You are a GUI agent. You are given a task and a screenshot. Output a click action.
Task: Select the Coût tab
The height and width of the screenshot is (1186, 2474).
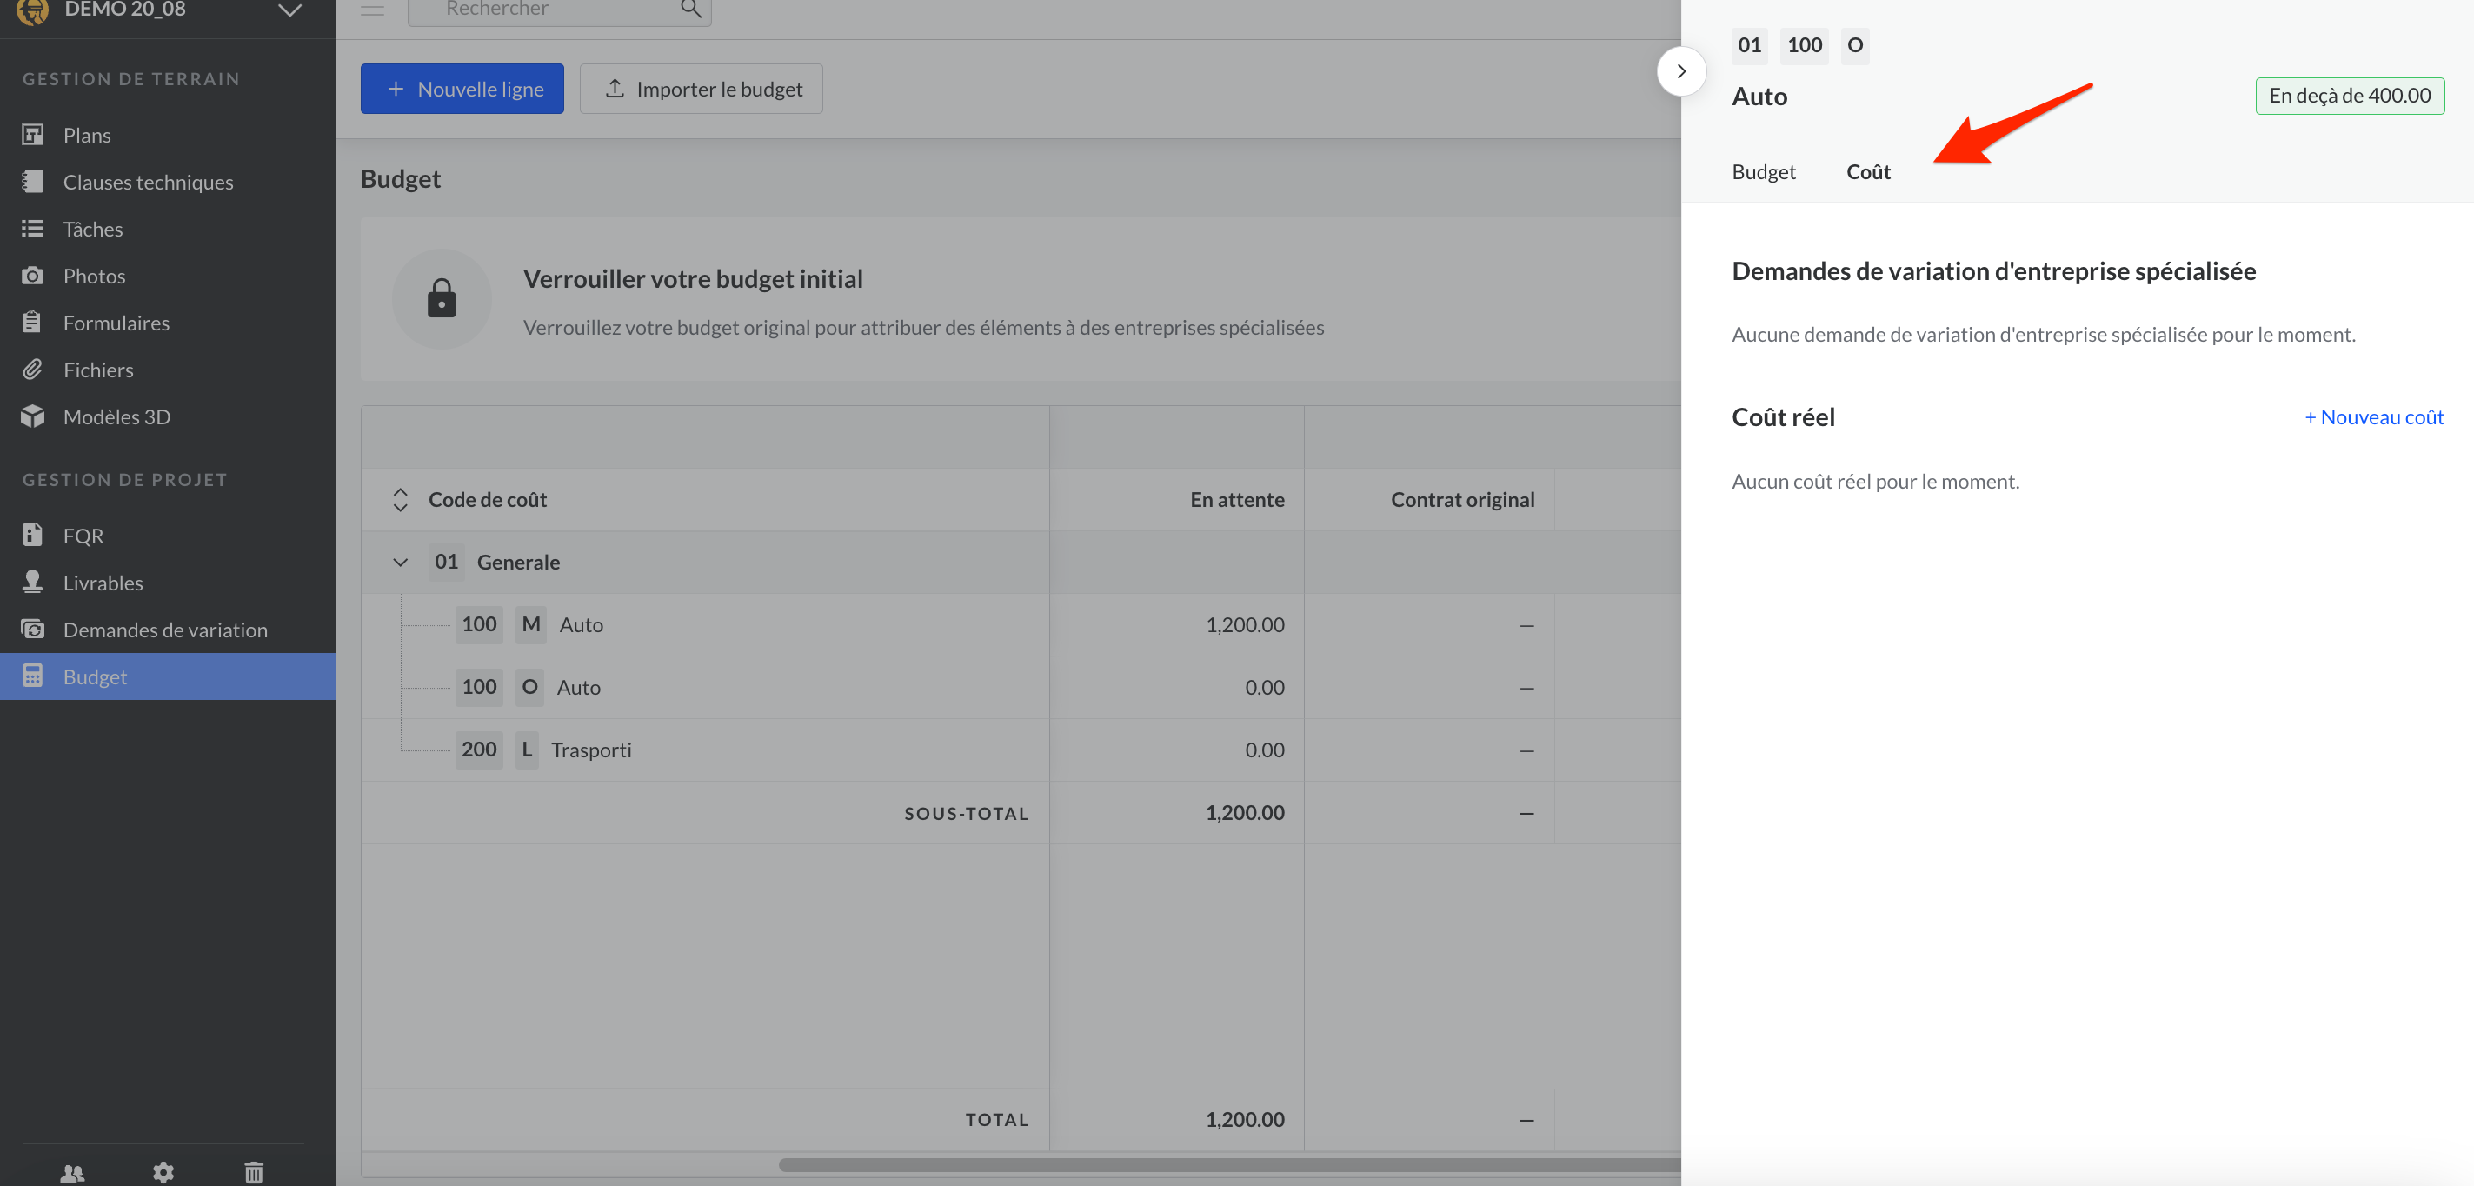[1868, 172]
